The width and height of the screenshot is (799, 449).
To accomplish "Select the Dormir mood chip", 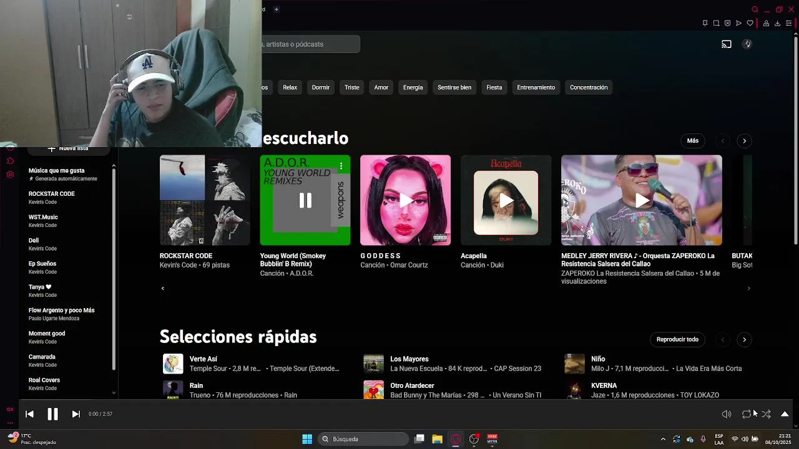I will [320, 87].
